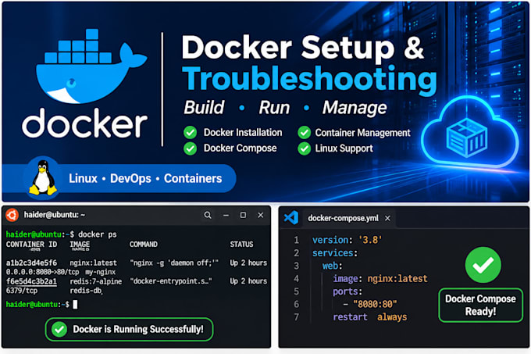Click the ports: key in editor
The image size is (531, 354).
point(347,291)
